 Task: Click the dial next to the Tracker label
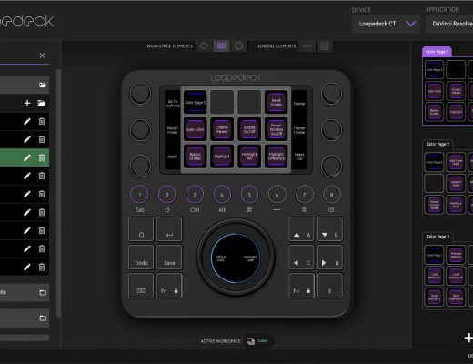[x=331, y=94]
